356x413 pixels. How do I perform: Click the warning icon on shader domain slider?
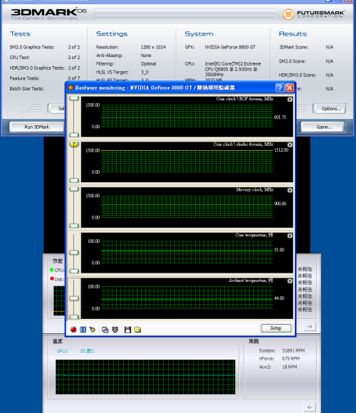tap(74, 144)
